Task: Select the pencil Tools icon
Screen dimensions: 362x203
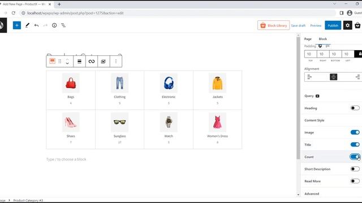Action: (x=27, y=25)
